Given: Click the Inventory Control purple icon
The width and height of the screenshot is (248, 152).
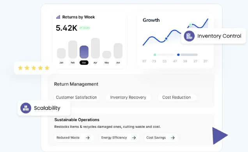Looking at the screenshot, I should tap(189, 36).
